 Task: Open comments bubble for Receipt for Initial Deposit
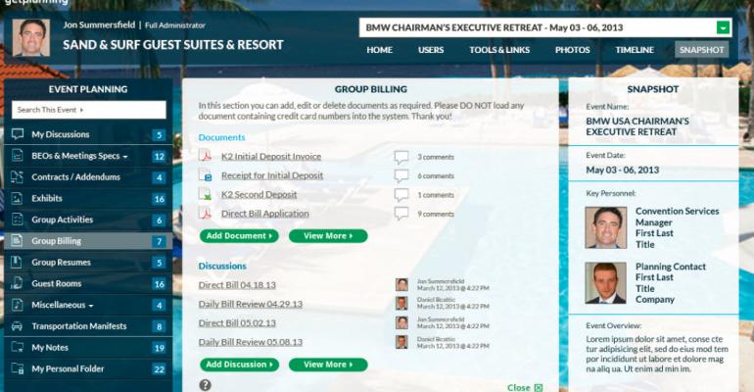point(401,176)
